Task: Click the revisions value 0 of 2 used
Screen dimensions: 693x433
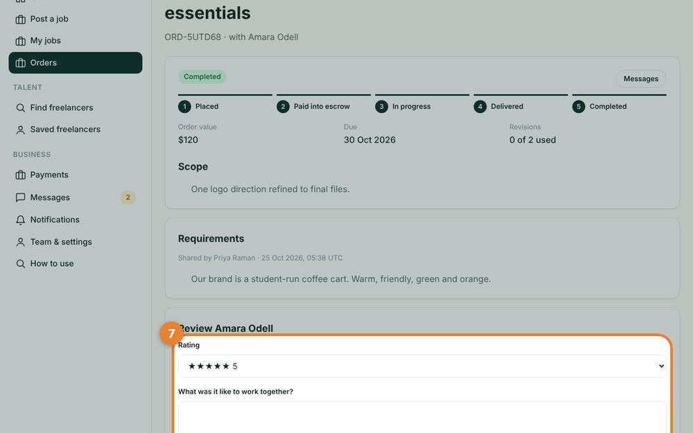Action: coord(532,140)
